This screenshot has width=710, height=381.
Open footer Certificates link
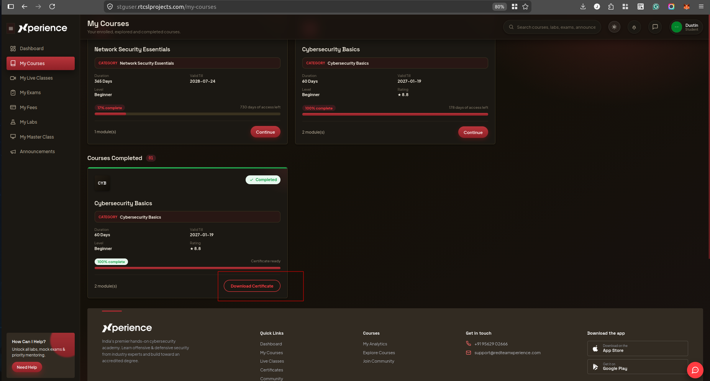[x=272, y=370]
